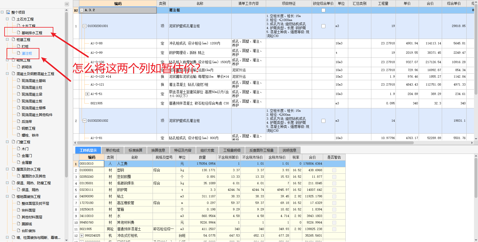Click the document icon beside 木门
This screenshot has width=478, height=242.
point(19,149)
